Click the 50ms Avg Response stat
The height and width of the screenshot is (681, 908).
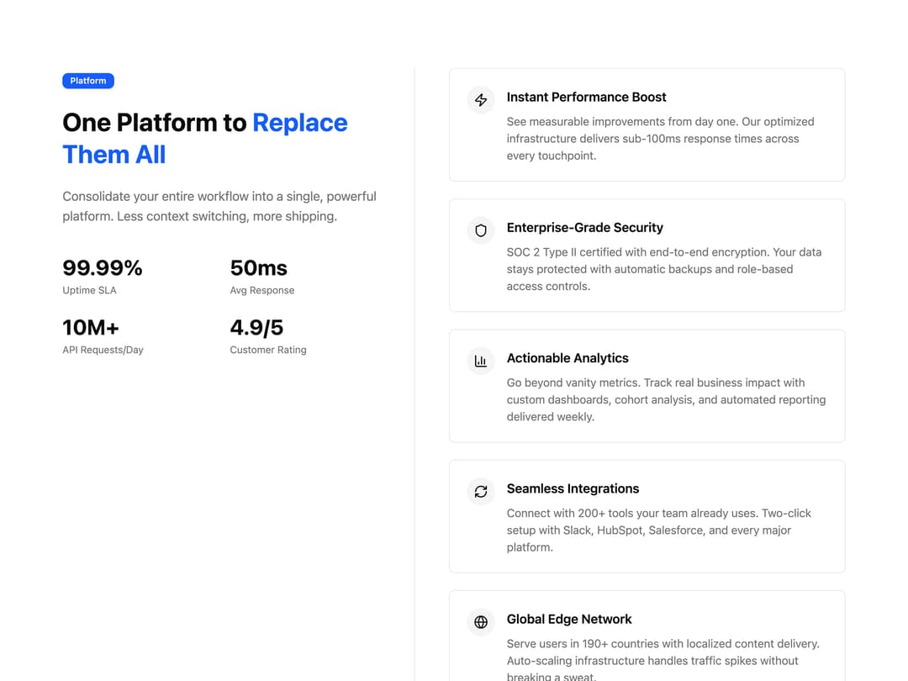tap(261, 277)
